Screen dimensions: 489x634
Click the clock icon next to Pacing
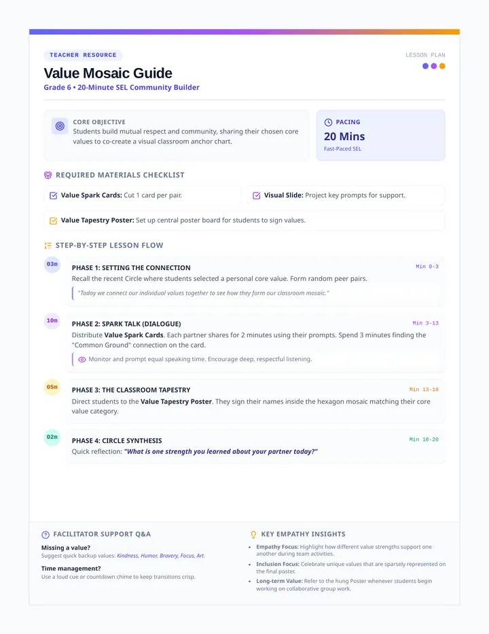click(x=328, y=122)
